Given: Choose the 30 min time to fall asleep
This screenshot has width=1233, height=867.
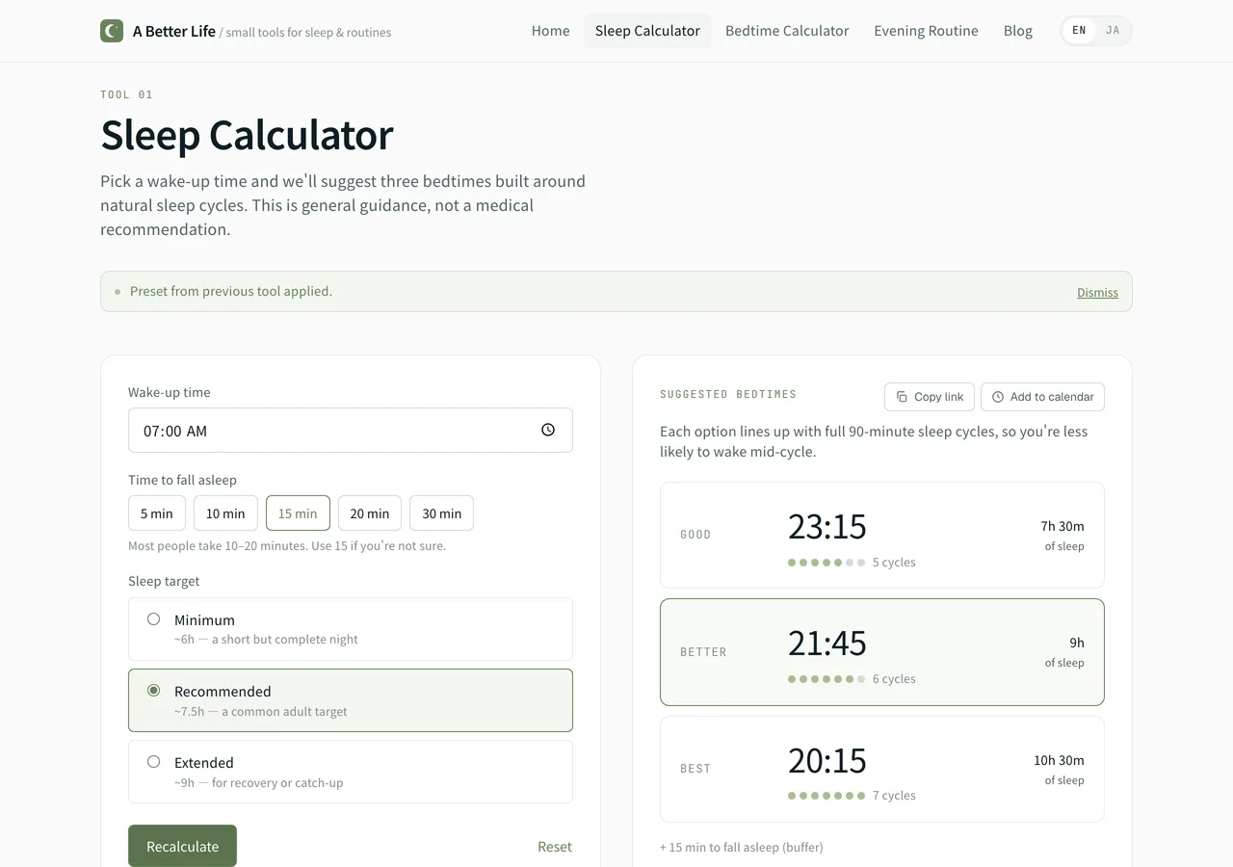Looking at the screenshot, I should 441,512.
